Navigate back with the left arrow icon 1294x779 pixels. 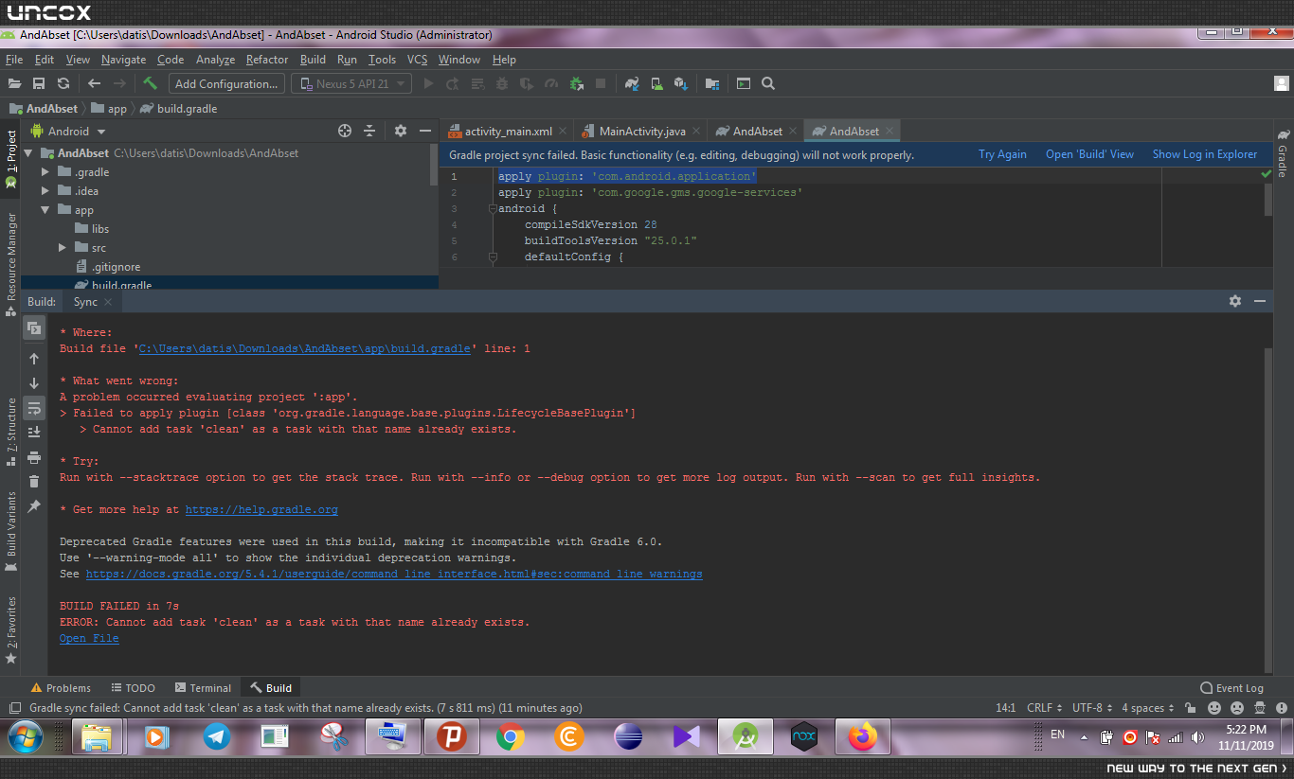[94, 83]
